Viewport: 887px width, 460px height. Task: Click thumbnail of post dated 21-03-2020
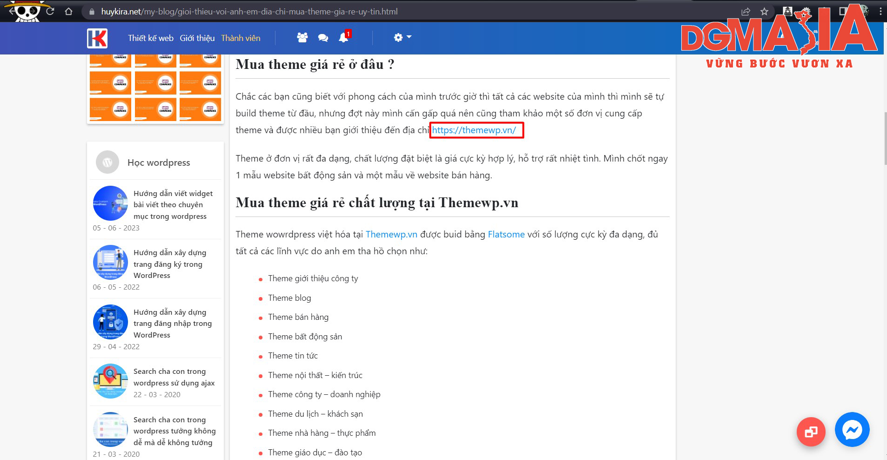tap(110, 429)
